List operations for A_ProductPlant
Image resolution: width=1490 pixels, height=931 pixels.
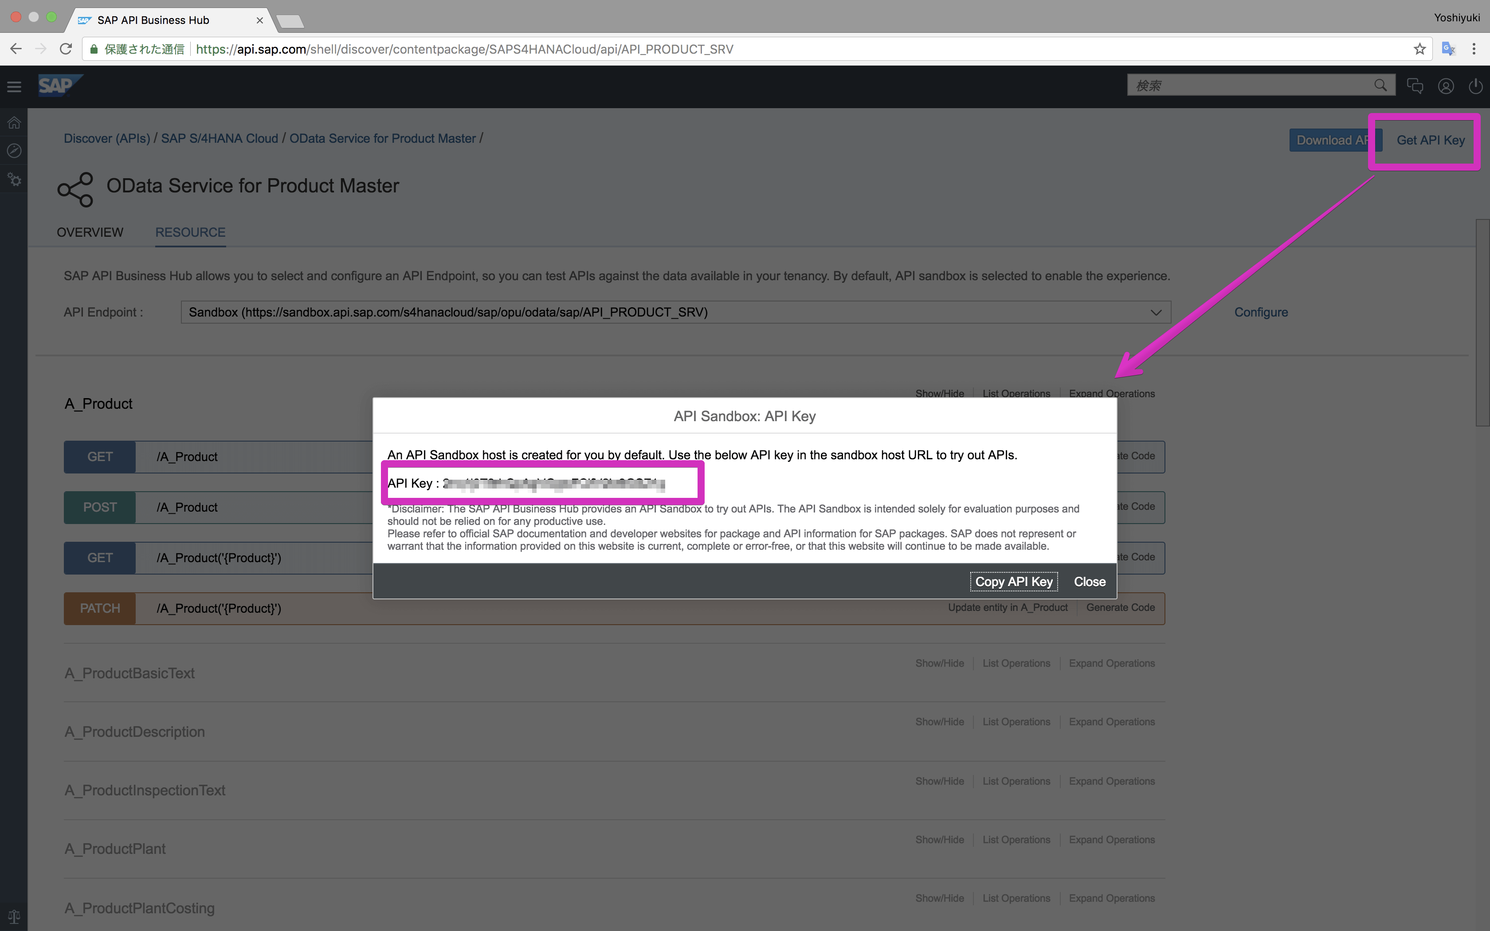pos(1016,840)
